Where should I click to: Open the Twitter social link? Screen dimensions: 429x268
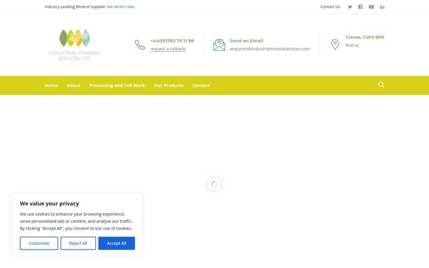coord(350,7)
